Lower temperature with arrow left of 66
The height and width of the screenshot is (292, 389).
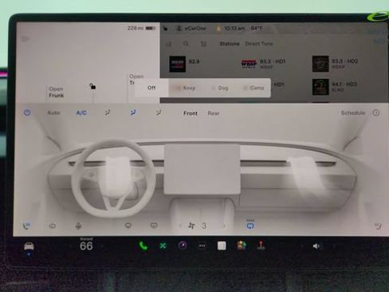[70, 247]
